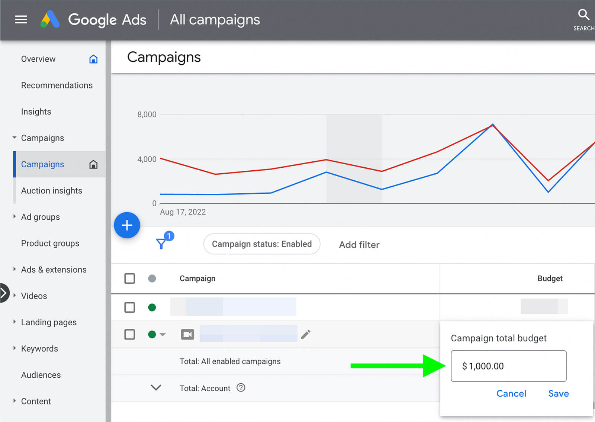Click the All campaigns title
The width and height of the screenshot is (595, 422).
[x=215, y=19]
